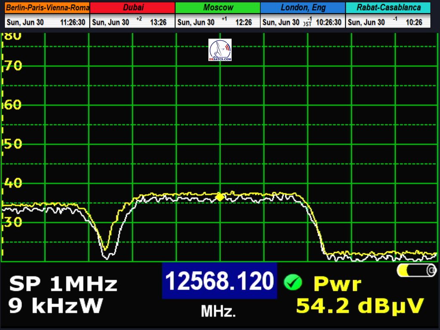Click the Dubai time 13:26 display
Image resolution: width=440 pixels, height=330 pixels.
coord(158,22)
